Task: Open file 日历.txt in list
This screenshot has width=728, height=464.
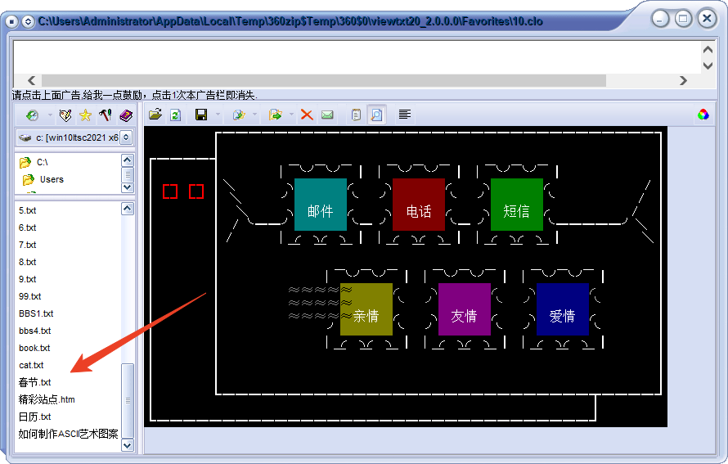Action: [x=35, y=417]
